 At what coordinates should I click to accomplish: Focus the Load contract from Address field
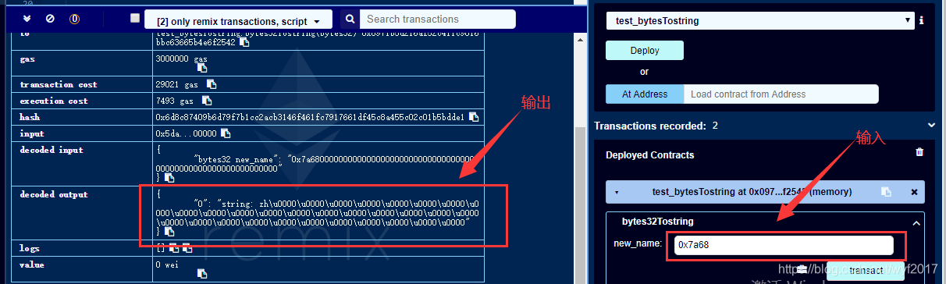click(781, 94)
